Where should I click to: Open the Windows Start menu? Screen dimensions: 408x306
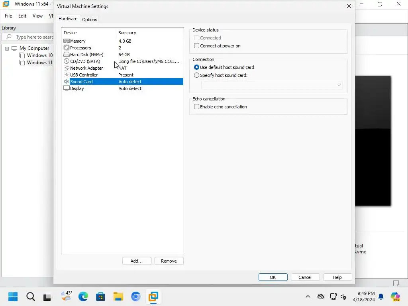pyautogui.click(x=13, y=296)
